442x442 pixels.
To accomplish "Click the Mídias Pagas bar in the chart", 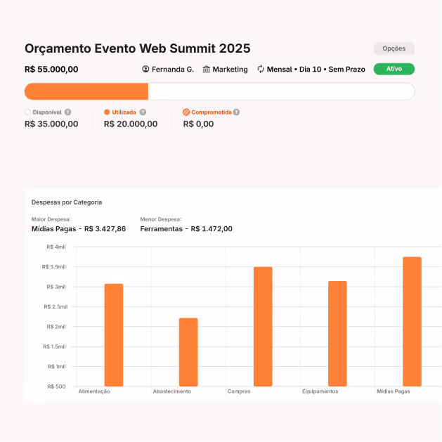I will tap(412, 322).
